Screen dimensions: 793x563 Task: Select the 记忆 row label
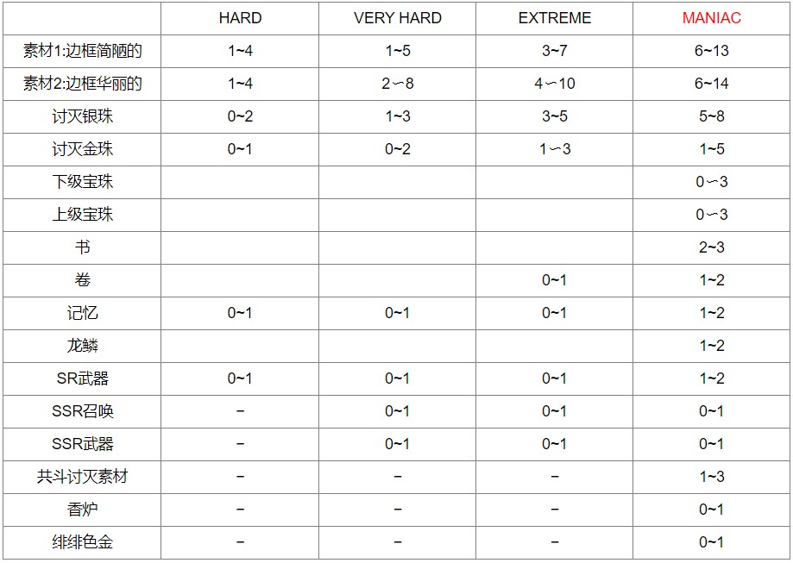pyautogui.click(x=83, y=313)
